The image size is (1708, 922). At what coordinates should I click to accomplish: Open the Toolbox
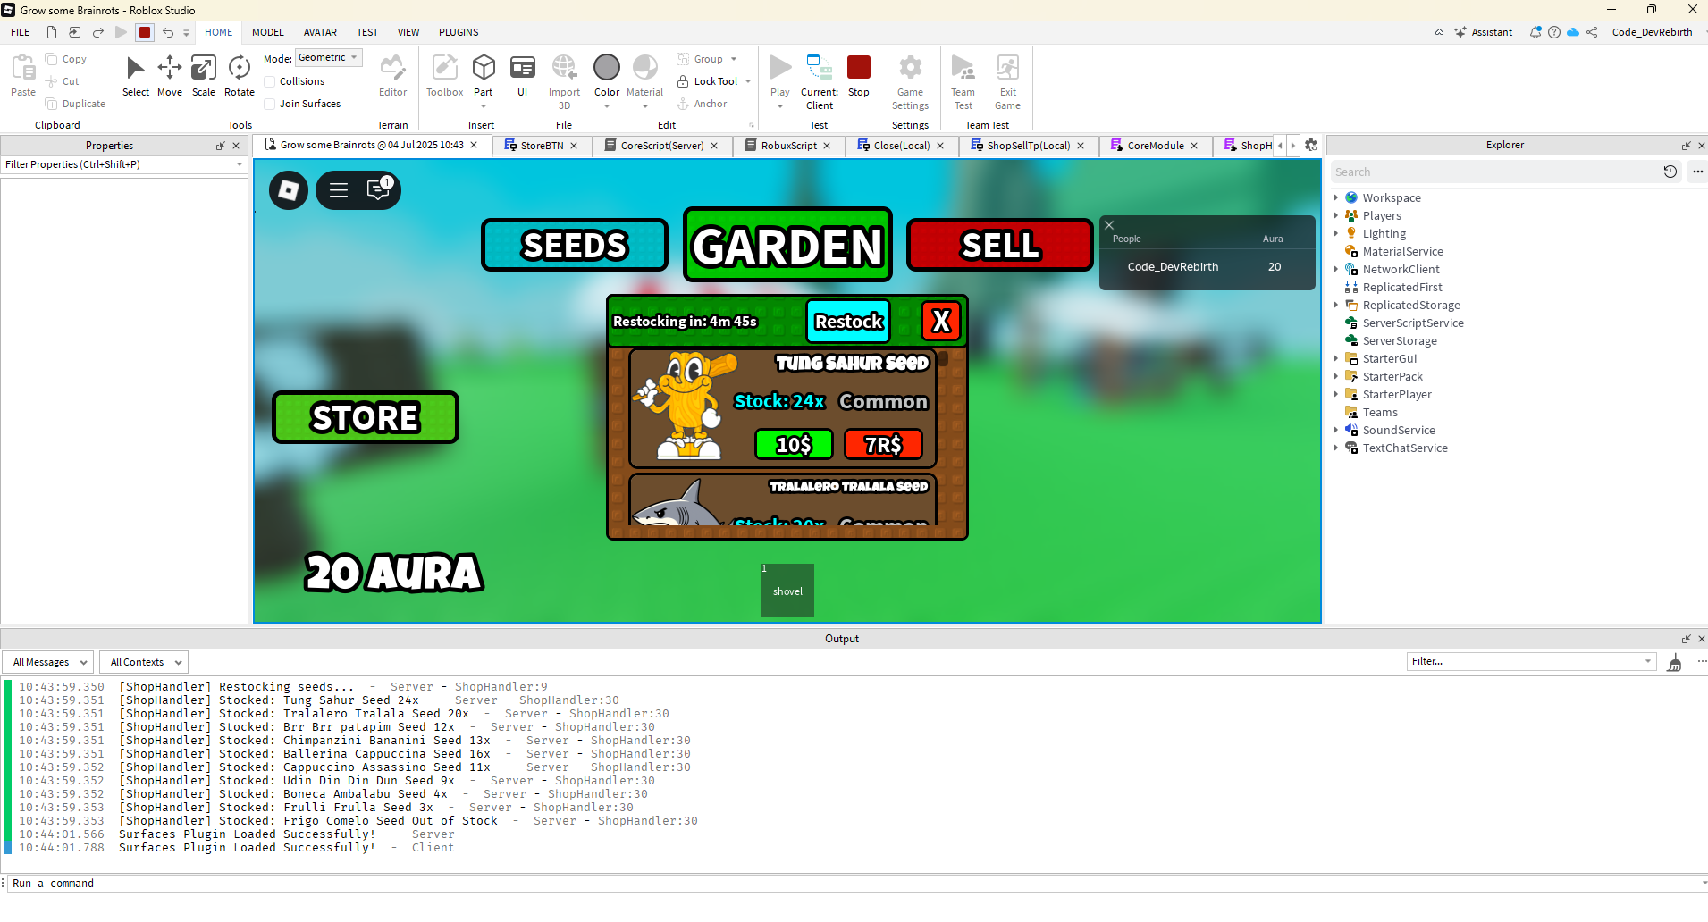(445, 76)
